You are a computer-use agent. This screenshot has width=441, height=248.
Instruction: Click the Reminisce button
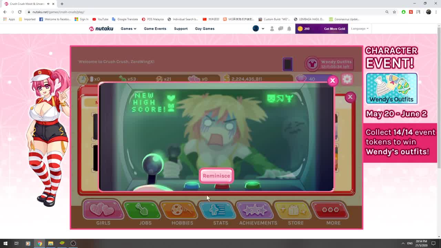pyautogui.click(x=216, y=176)
